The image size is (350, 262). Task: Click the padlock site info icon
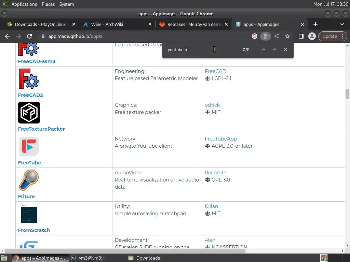coord(43,36)
